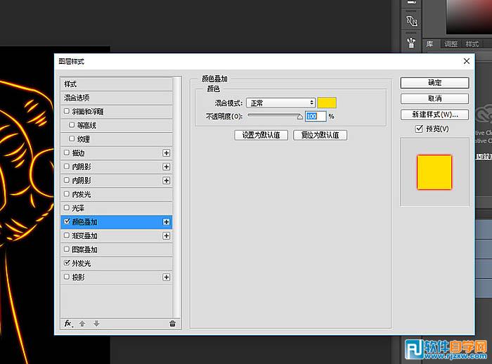
Task: Select the 样式 row in effects list
Action: (117, 84)
